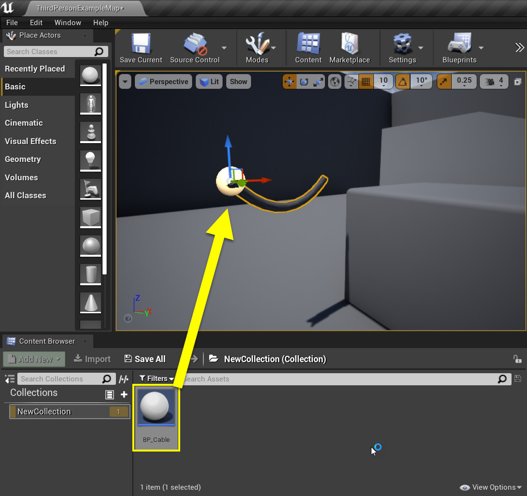Select the scale gizmo tool in viewport

318,82
